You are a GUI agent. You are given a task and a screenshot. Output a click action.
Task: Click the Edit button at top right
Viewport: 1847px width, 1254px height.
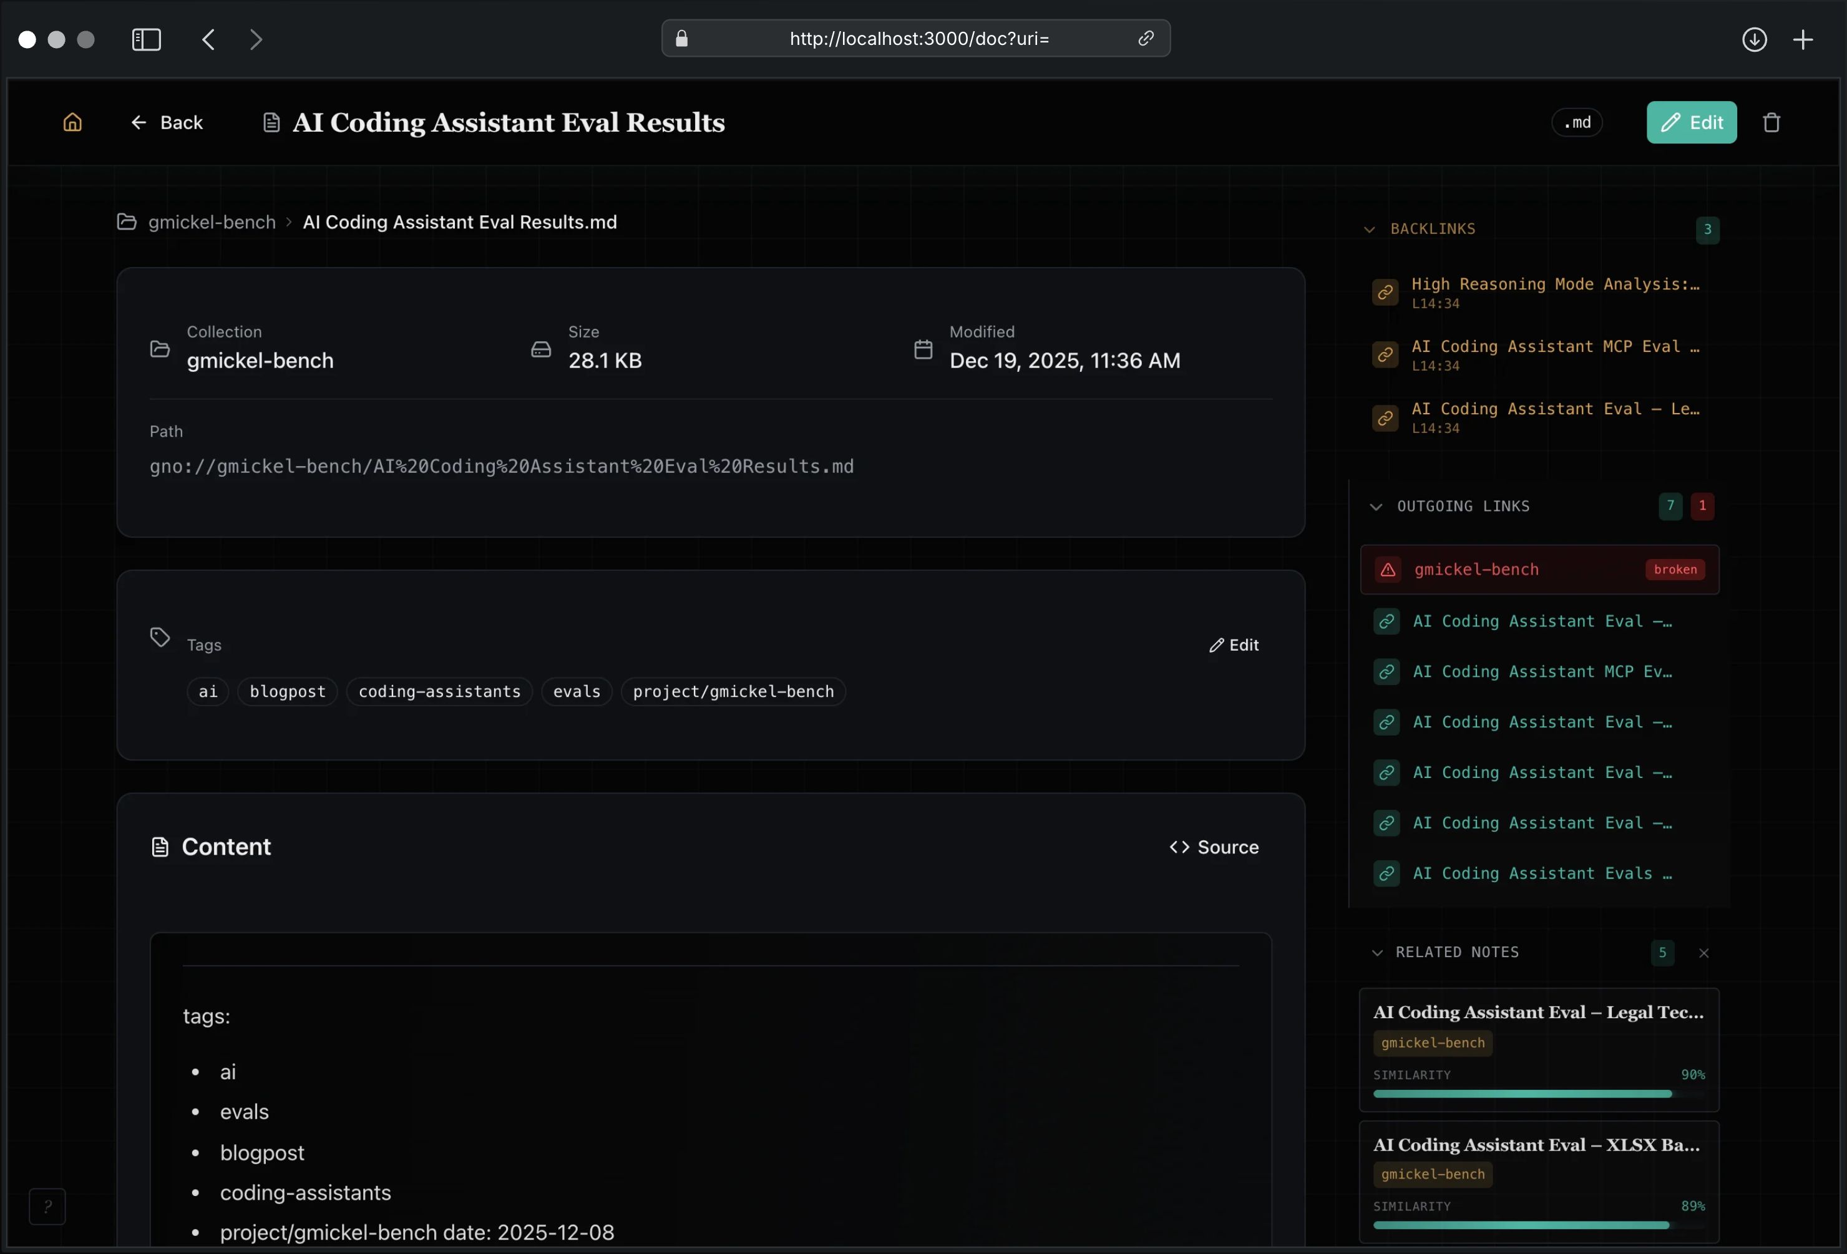click(1691, 122)
